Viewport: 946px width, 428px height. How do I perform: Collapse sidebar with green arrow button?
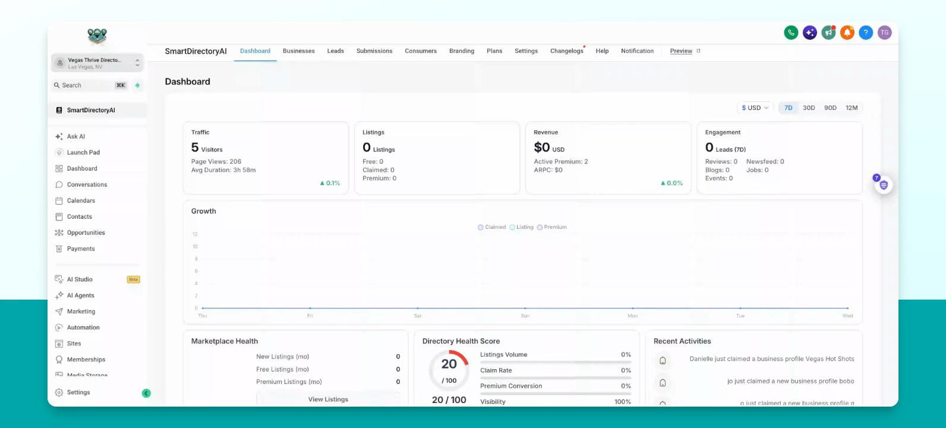(x=146, y=393)
